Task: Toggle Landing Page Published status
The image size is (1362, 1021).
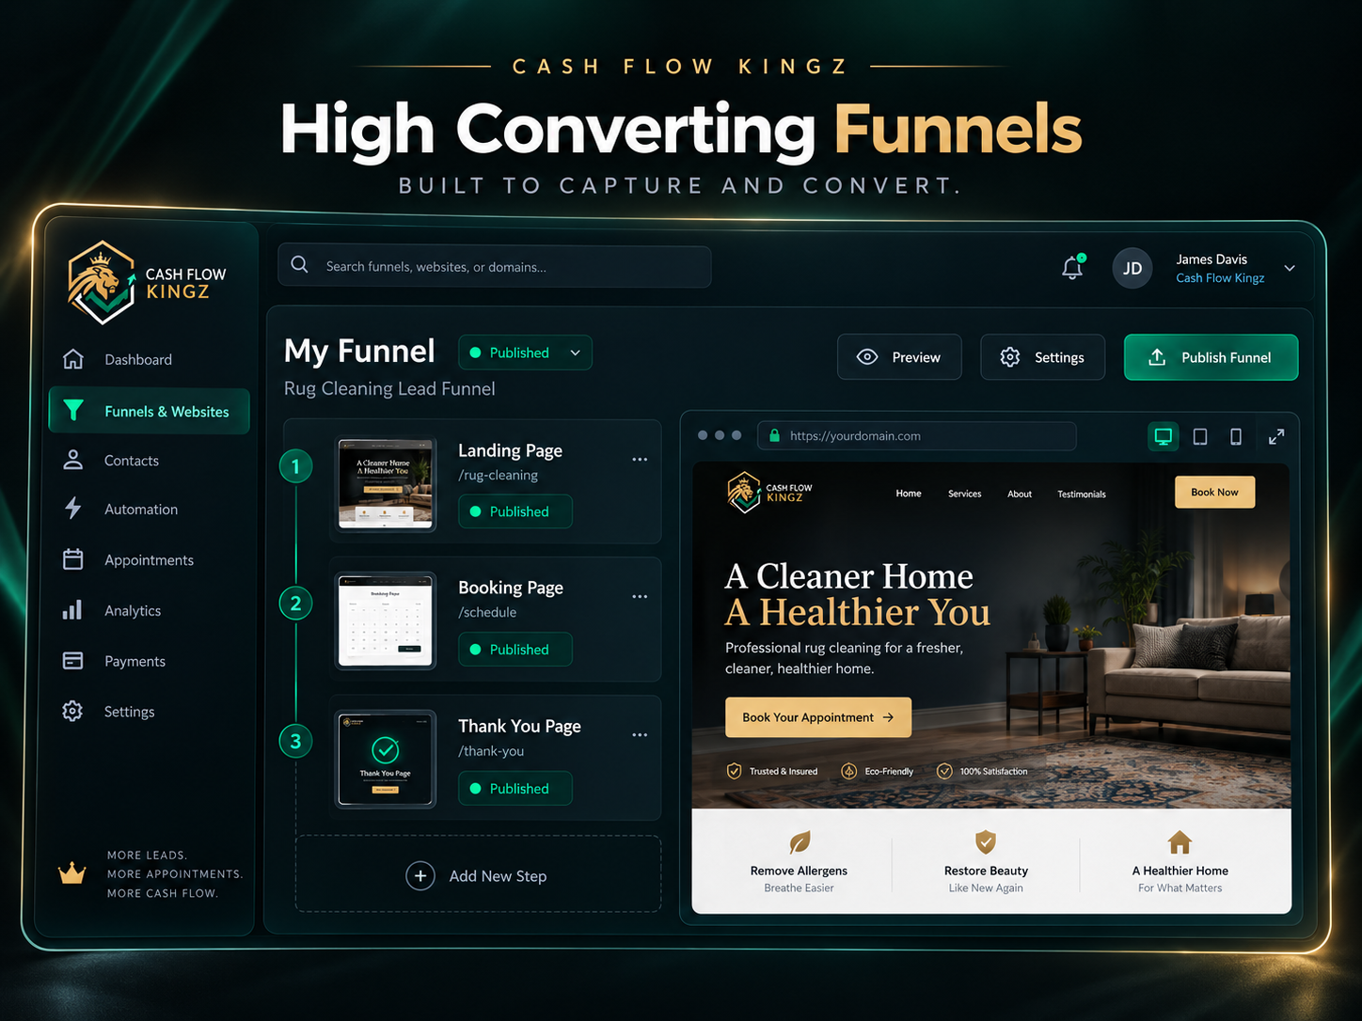Action: 515,511
